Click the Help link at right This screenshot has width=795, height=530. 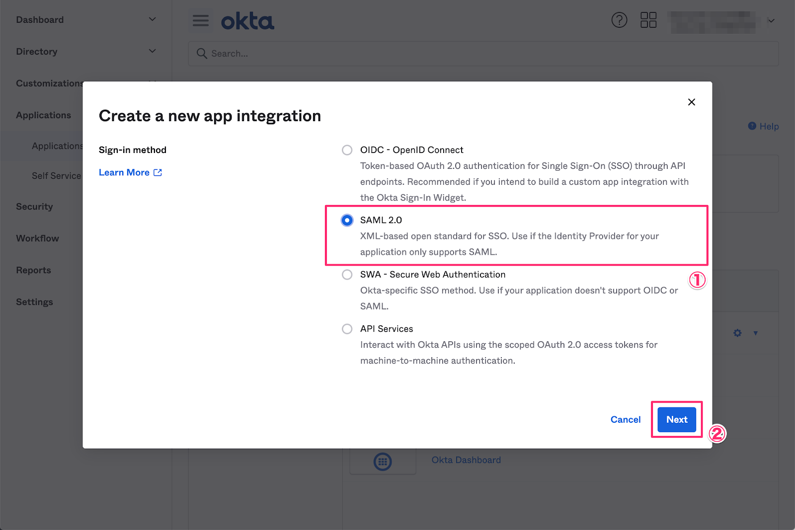[769, 127]
